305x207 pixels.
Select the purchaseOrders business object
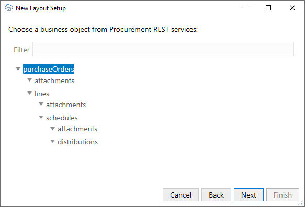(49, 69)
